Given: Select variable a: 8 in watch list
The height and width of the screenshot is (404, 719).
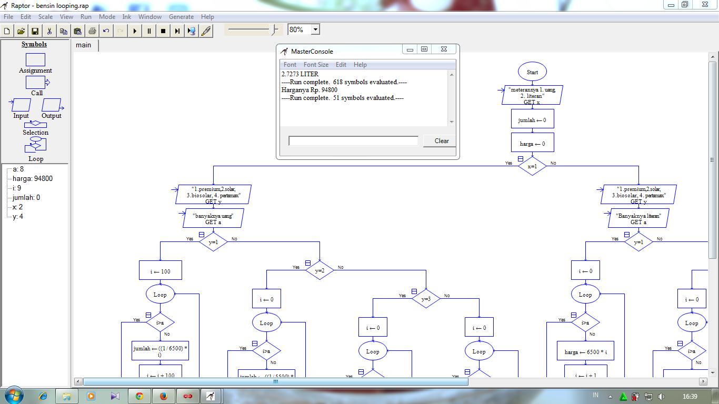Looking at the screenshot, I should pyautogui.click(x=18, y=169).
